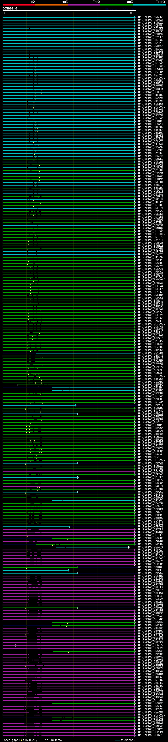
Task: Select hit label UniRef100_B4F8L4
Action: 151,130
